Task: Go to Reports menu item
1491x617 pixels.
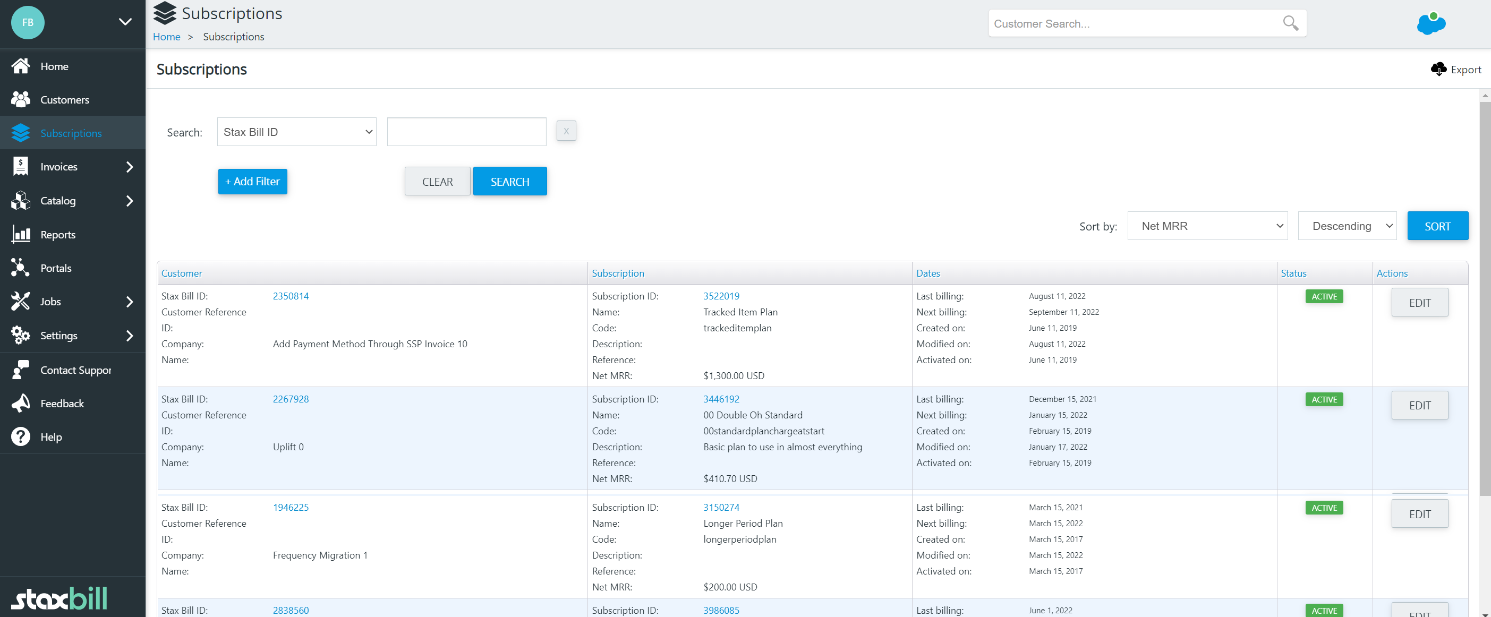Action: [x=73, y=234]
